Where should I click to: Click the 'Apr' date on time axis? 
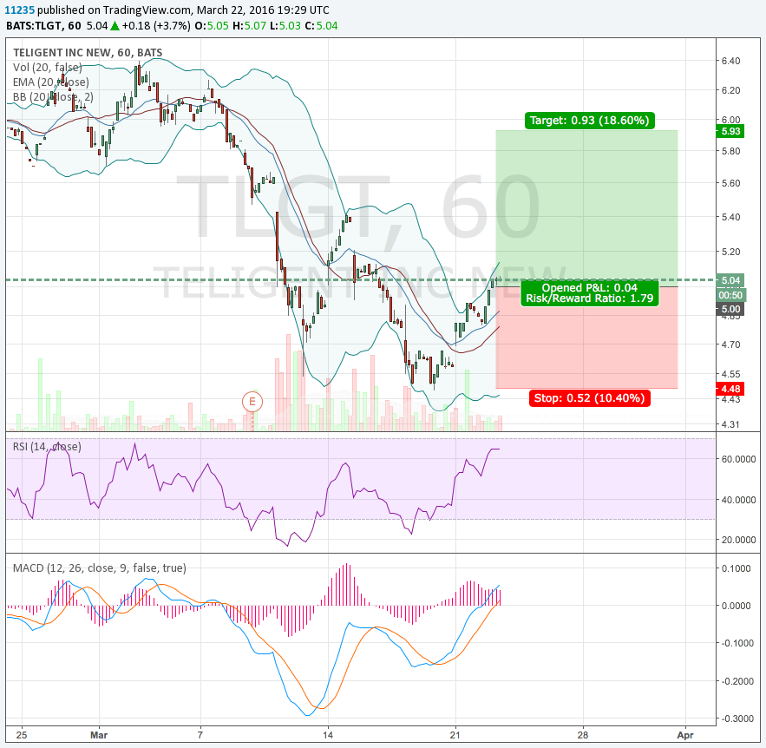click(685, 735)
